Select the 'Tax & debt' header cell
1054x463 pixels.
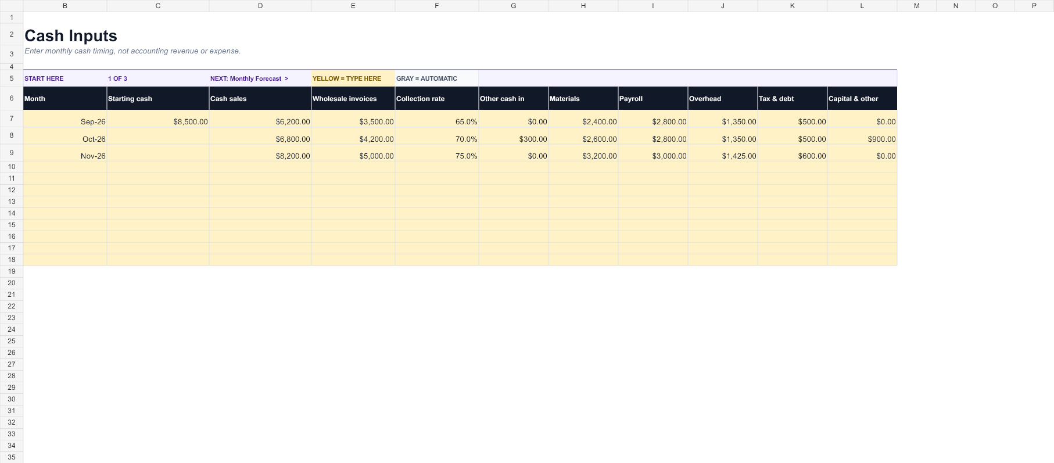coord(793,99)
